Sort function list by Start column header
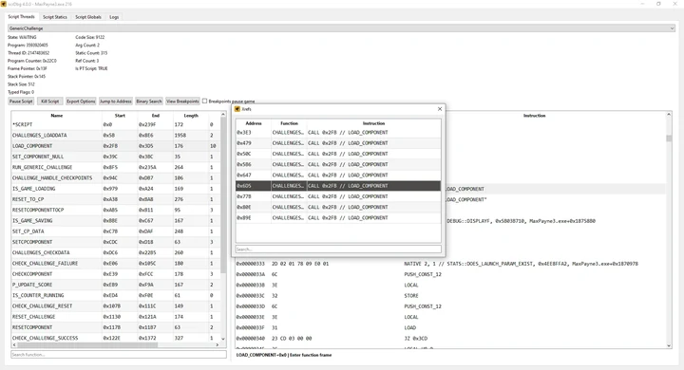The height and width of the screenshot is (370, 684). click(x=120, y=116)
